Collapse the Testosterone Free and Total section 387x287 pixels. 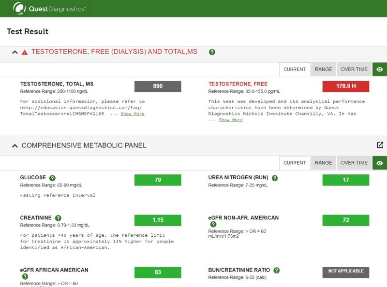[15, 52]
